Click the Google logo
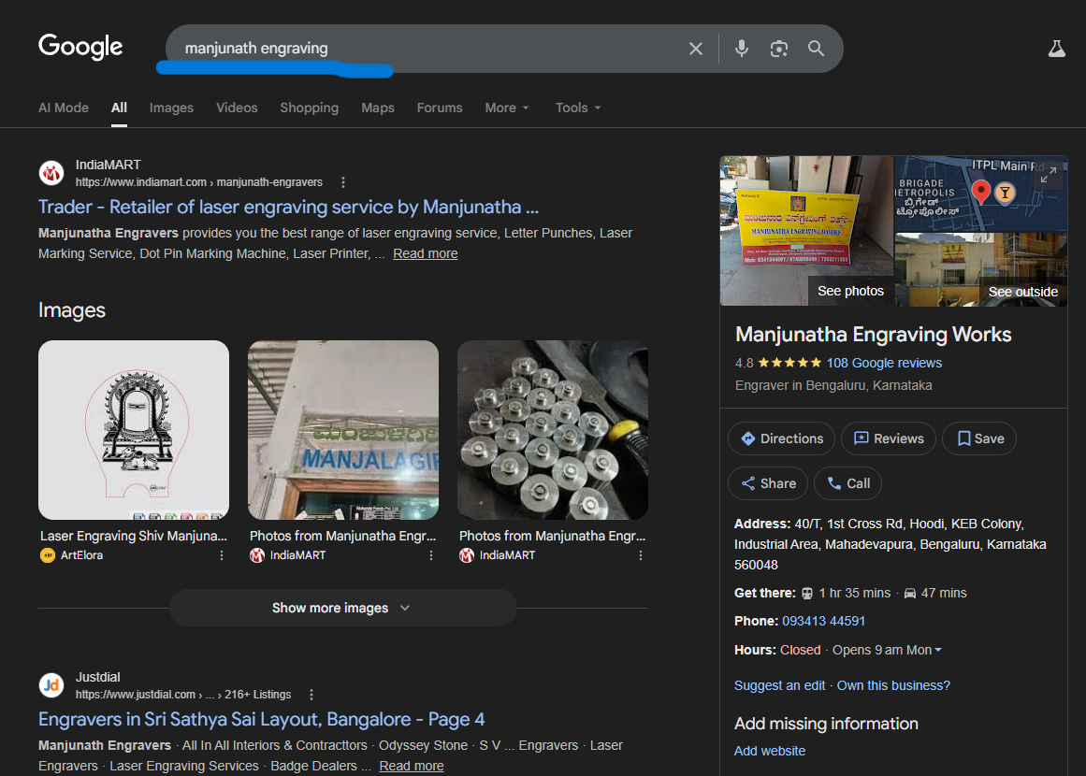This screenshot has height=776, width=1086. point(80,47)
